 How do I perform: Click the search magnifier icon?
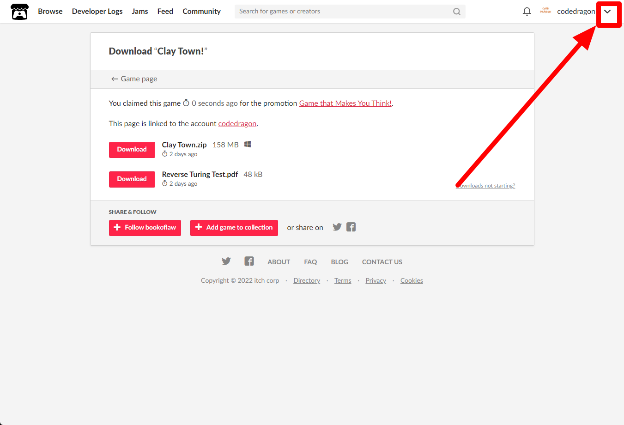click(x=456, y=12)
